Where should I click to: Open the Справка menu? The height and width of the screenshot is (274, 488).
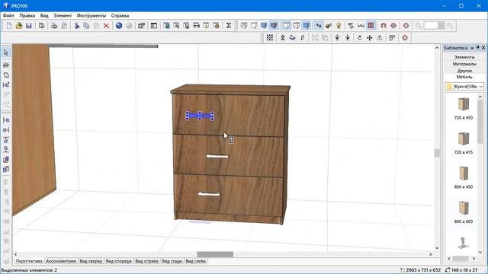tap(120, 15)
